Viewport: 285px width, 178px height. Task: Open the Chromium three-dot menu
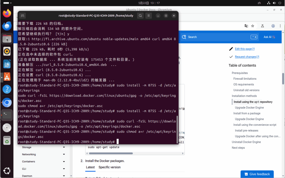(280, 26)
